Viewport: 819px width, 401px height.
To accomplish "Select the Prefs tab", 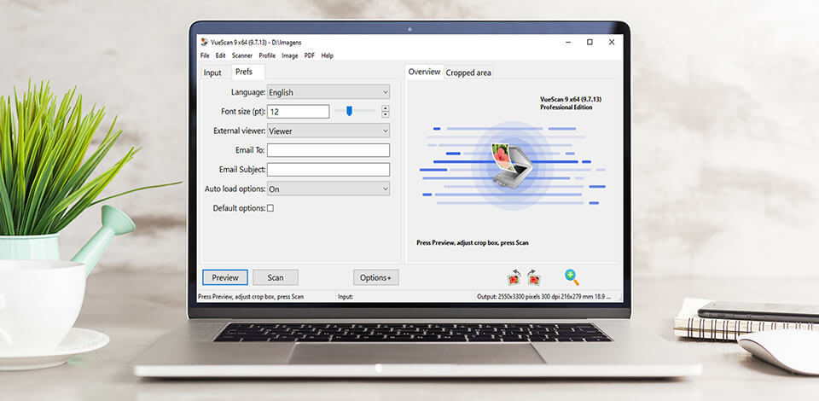I will point(244,72).
